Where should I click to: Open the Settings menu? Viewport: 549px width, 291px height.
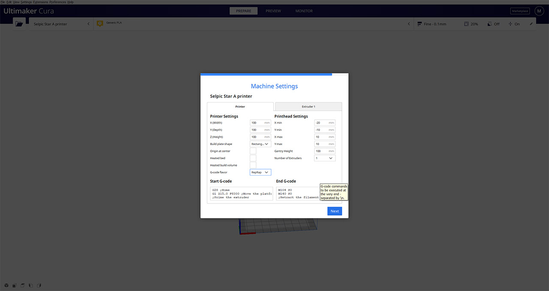tap(26, 2)
